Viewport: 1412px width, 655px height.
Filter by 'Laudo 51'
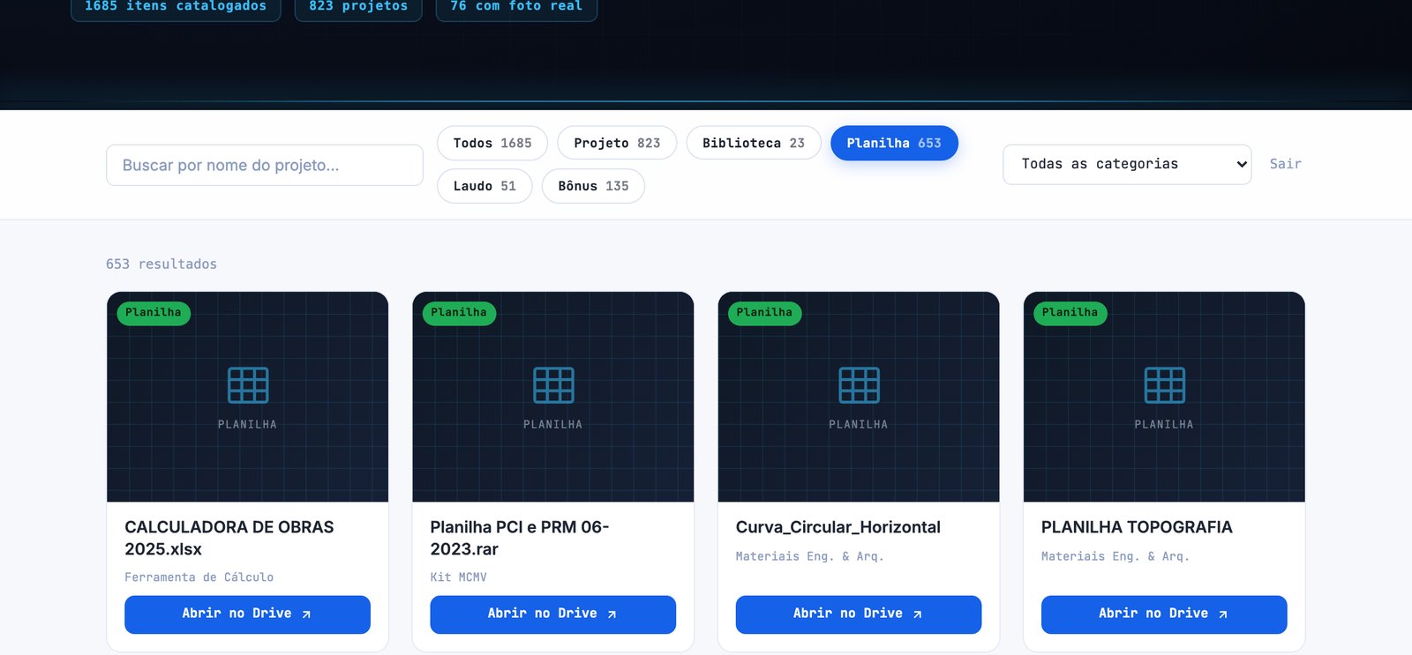click(x=484, y=186)
